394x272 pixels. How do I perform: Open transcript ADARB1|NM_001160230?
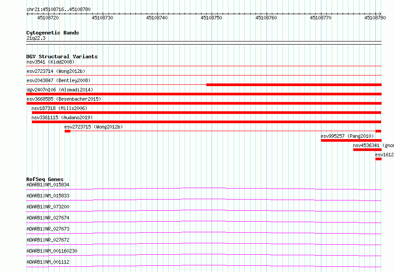click(x=52, y=251)
